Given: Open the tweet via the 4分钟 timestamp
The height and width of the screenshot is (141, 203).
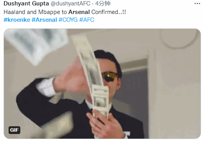Looking at the screenshot, I should pos(103,3).
